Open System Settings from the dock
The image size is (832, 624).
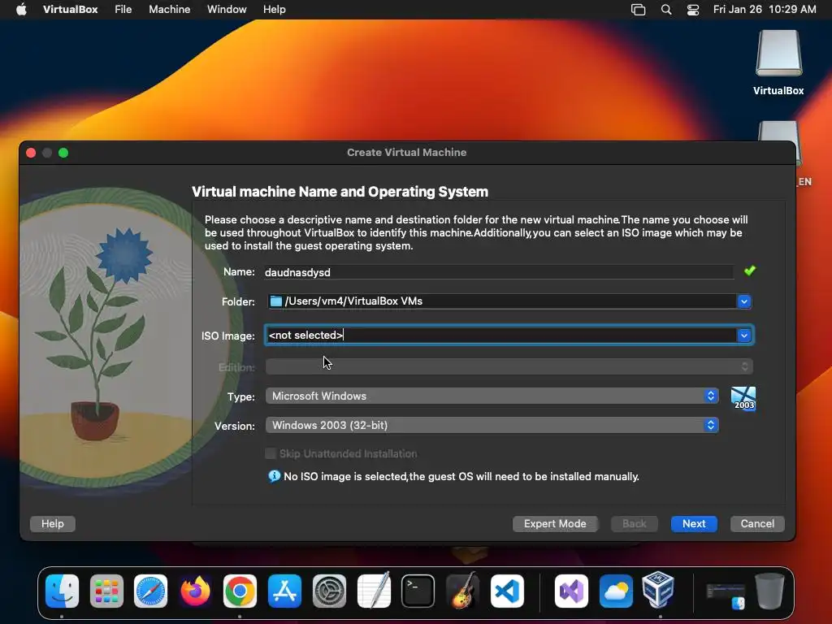329,591
